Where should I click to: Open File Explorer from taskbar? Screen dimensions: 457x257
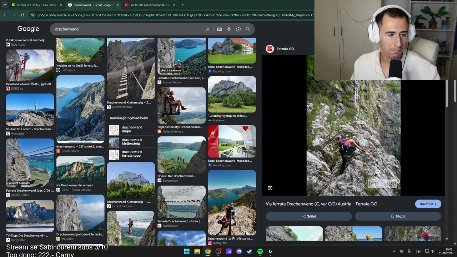[x=197, y=251]
